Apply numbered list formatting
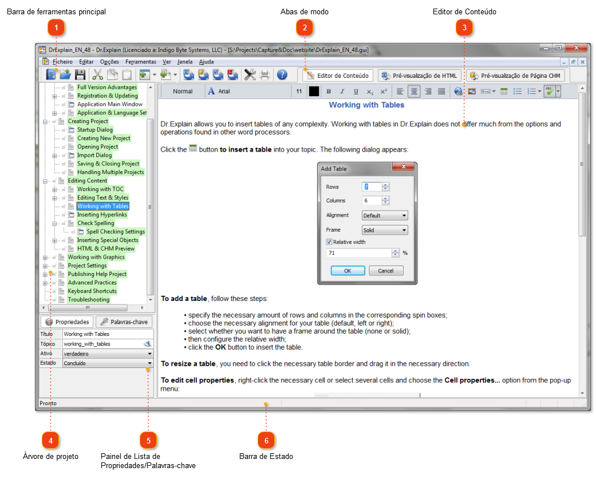 531,92
